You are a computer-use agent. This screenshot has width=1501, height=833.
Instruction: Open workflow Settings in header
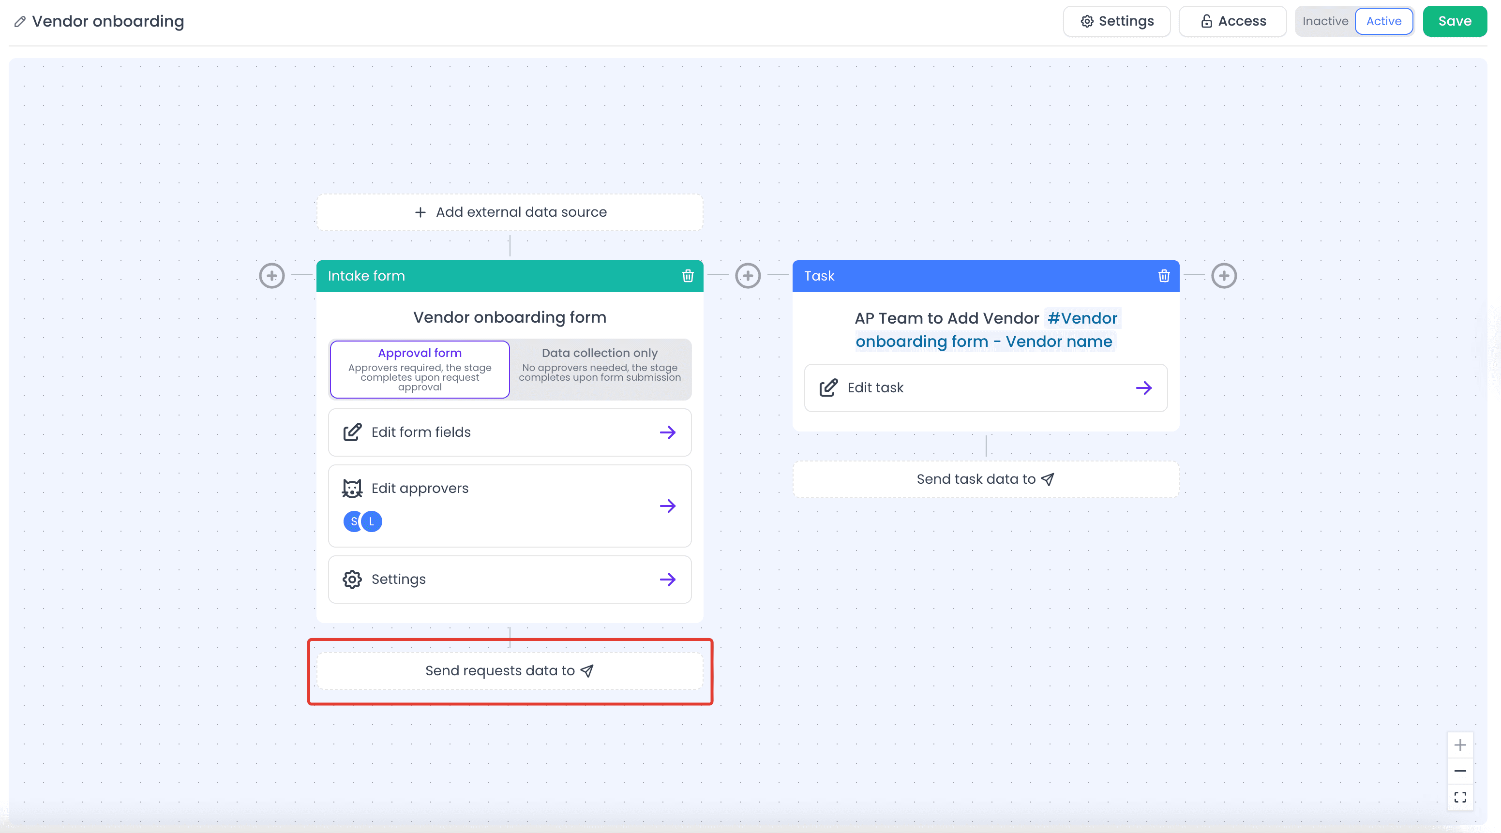(1116, 22)
